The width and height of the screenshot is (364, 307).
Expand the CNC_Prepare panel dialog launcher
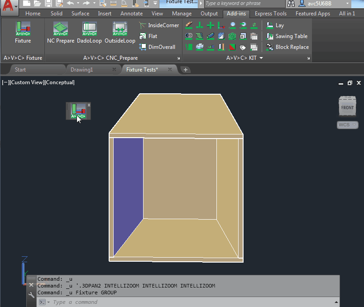[178, 58]
